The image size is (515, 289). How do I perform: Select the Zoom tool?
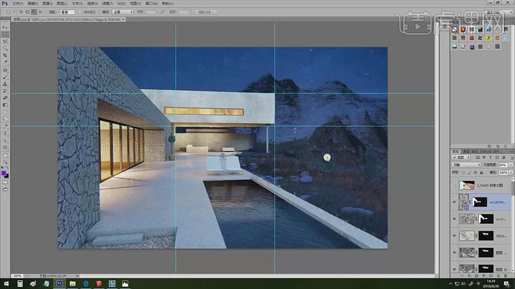point(5,162)
